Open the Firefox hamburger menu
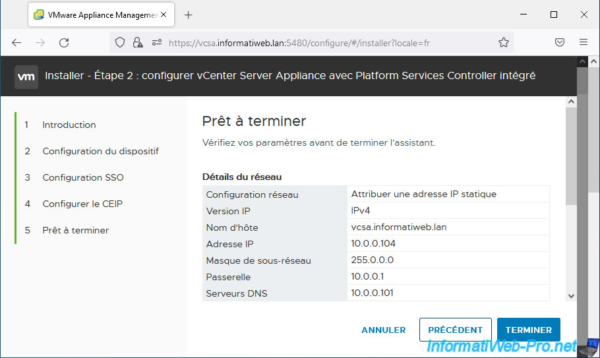 point(583,42)
